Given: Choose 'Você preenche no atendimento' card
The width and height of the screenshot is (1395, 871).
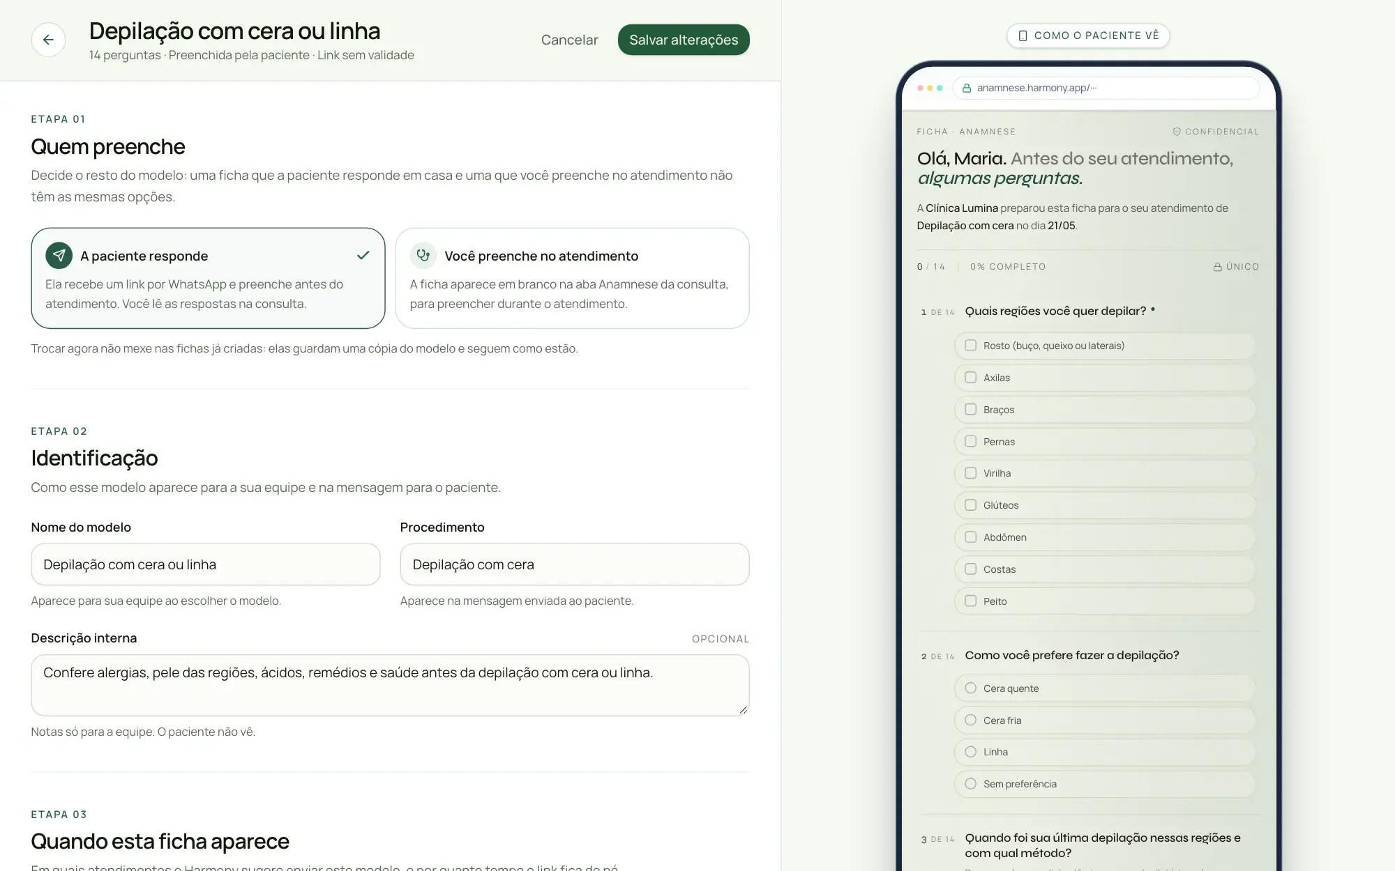Looking at the screenshot, I should 572,278.
